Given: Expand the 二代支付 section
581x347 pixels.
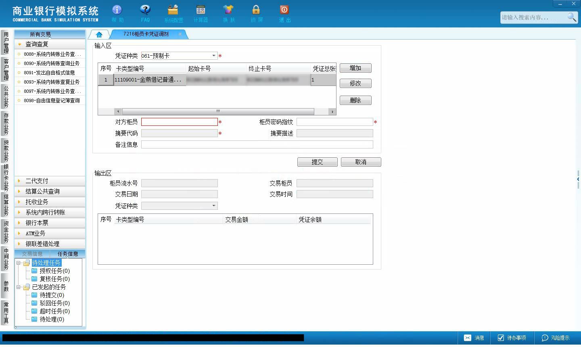Looking at the screenshot, I should pyautogui.click(x=50, y=181).
